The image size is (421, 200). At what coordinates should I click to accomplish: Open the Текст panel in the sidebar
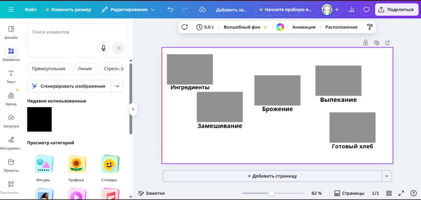pos(11,76)
